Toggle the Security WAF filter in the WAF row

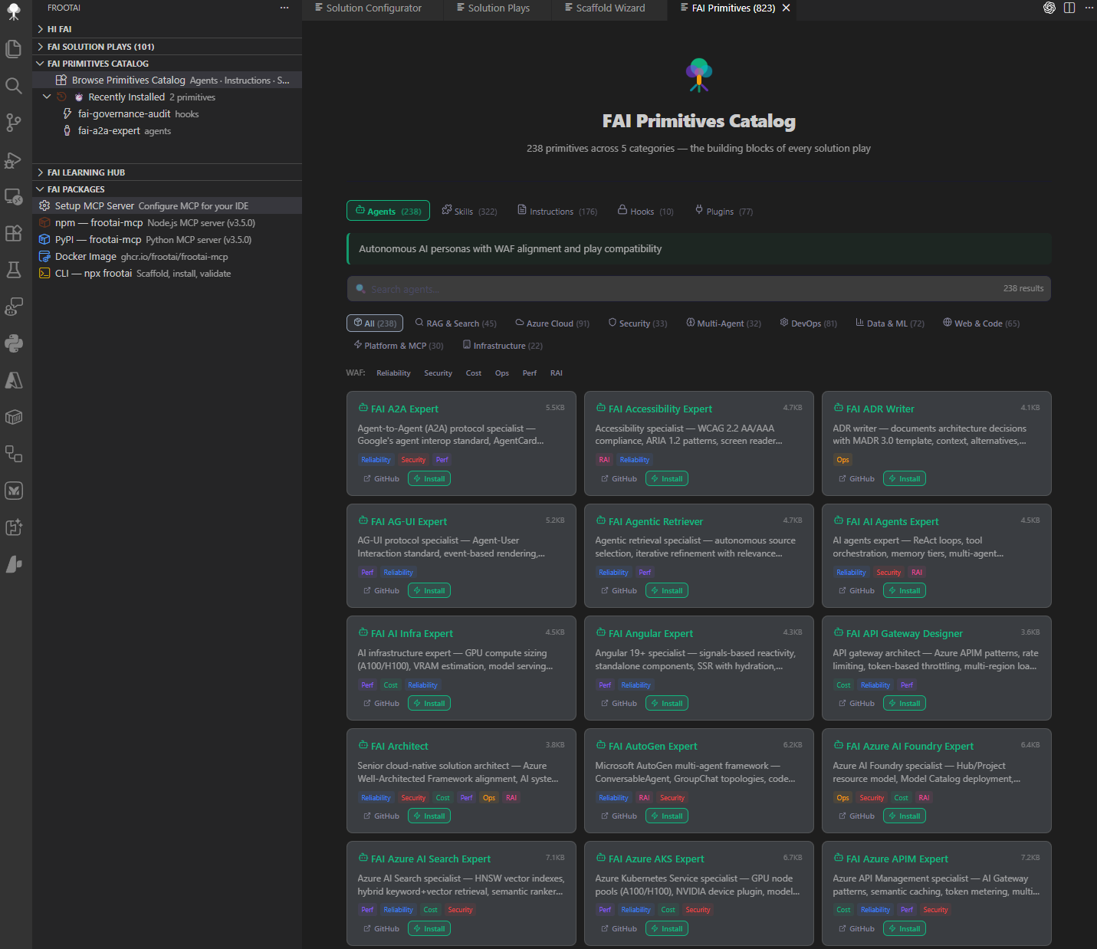[438, 373]
